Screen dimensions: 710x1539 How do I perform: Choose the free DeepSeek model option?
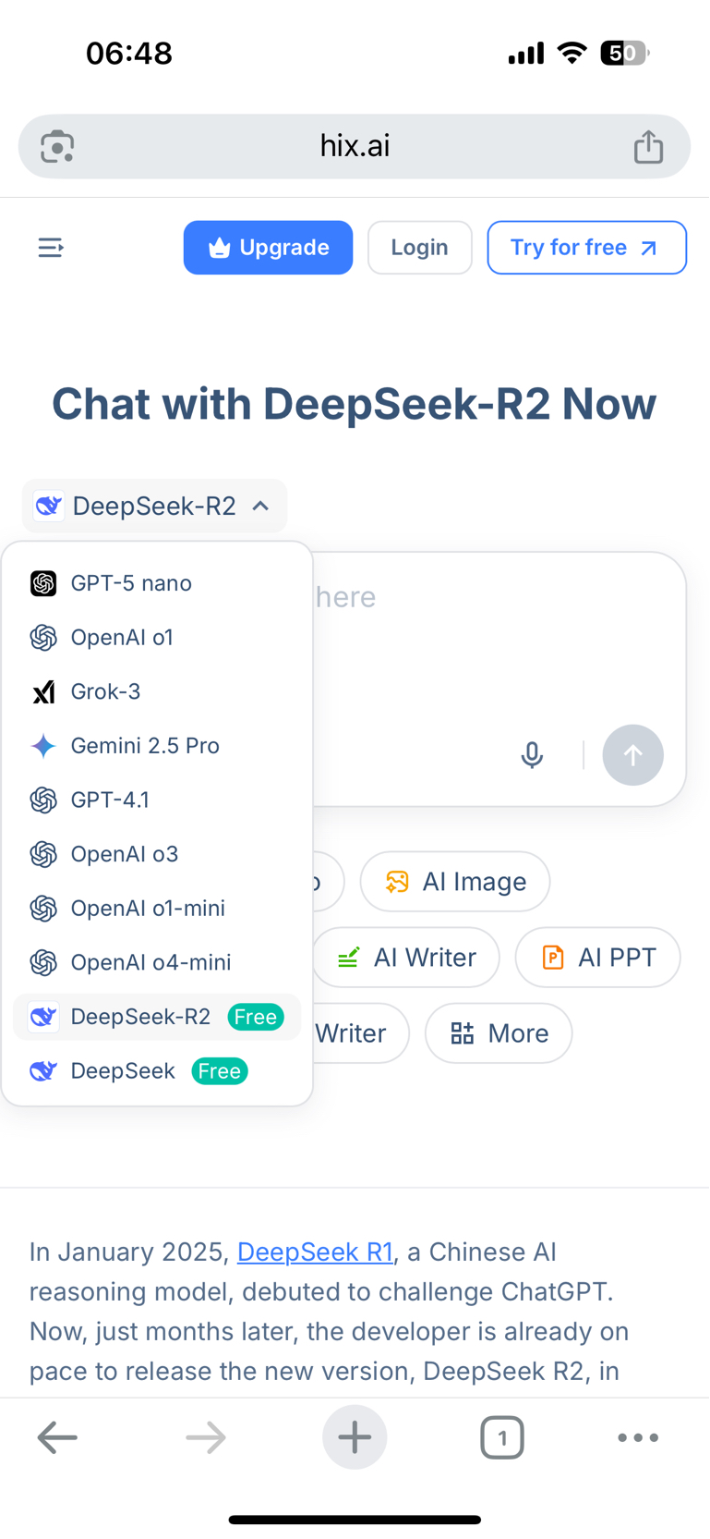(x=123, y=1071)
